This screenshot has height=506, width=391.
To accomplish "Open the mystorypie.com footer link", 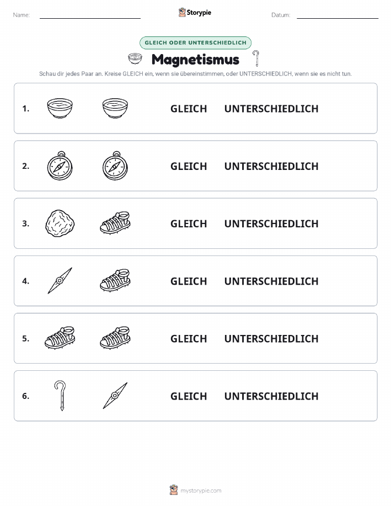I will pos(195,490).
